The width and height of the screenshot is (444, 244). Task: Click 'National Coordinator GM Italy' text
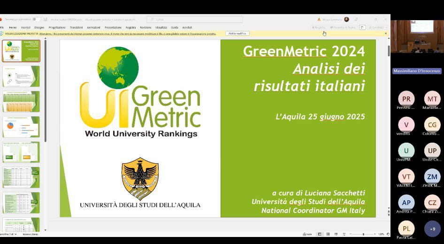(313, 211)
